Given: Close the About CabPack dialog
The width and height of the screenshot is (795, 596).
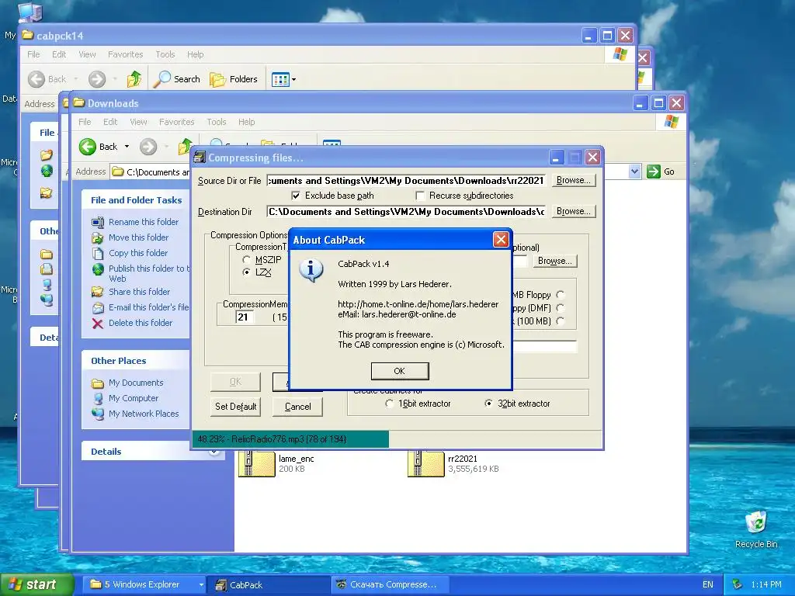Looking at the screenshot, I should coord(501,240).
